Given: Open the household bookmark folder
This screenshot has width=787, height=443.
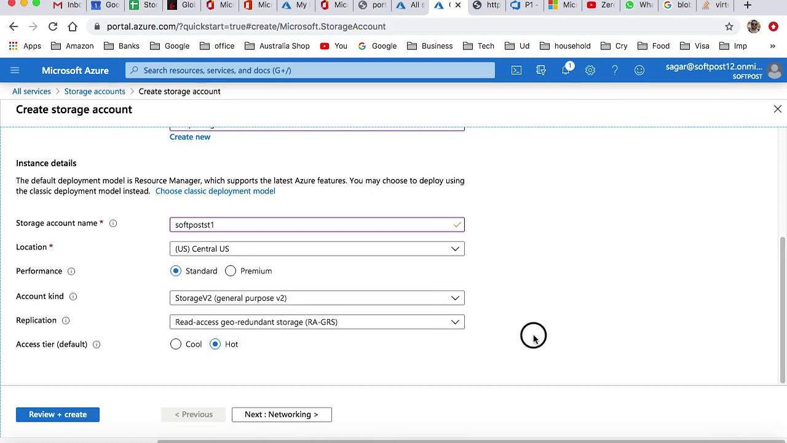Looking at the screenshot, I should [565, 46].
